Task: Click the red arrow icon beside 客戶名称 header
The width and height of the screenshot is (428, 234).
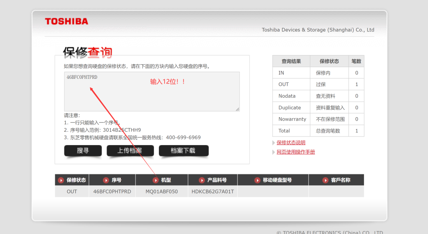Action: click(325, 180)
